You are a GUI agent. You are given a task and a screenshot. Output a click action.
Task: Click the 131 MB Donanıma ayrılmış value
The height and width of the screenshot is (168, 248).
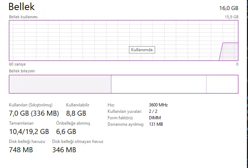pyautogui.click(x=156, y=124)
